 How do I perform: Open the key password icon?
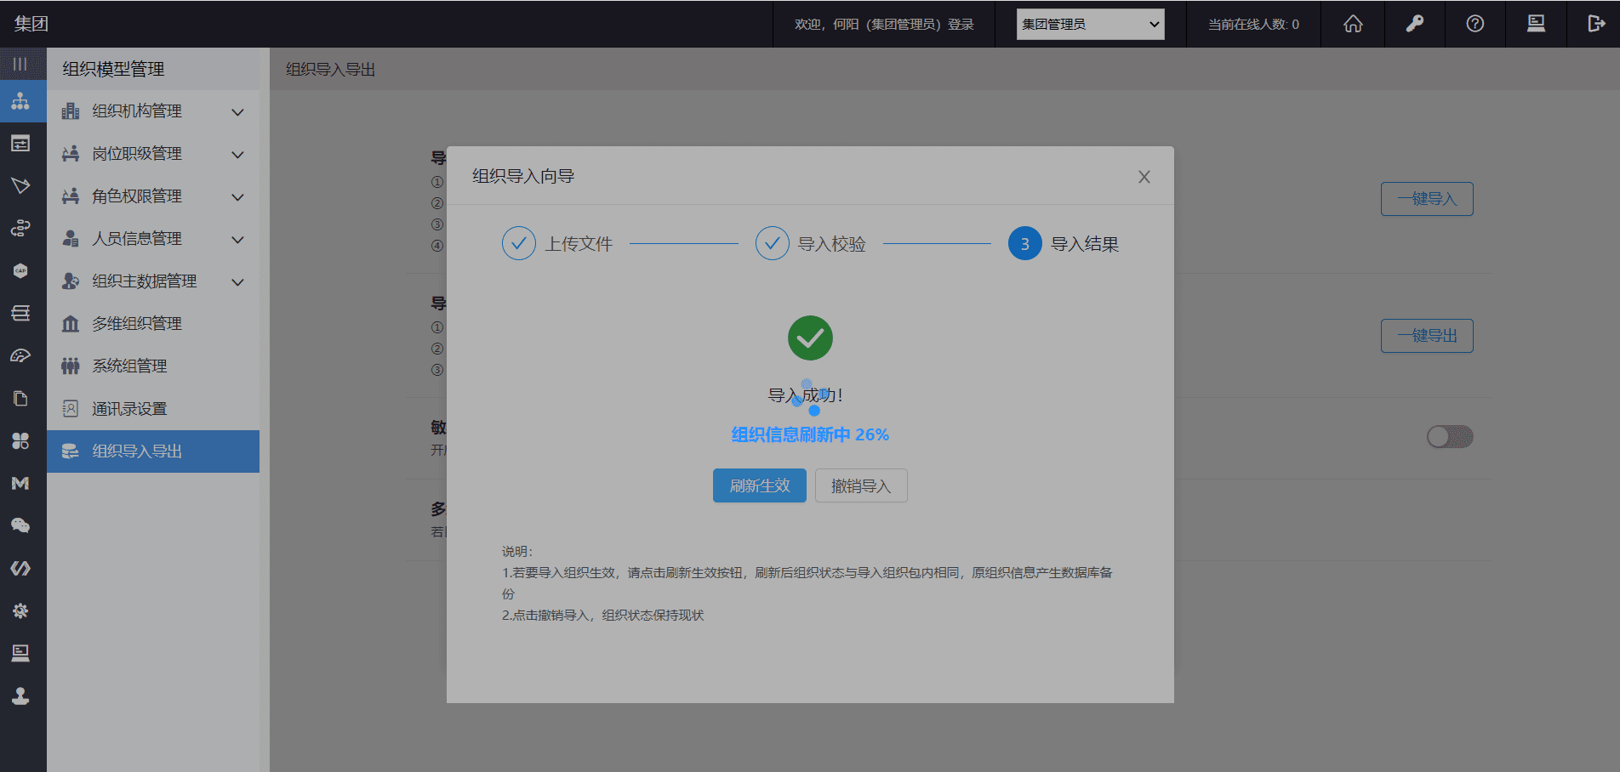point(1414,24)
